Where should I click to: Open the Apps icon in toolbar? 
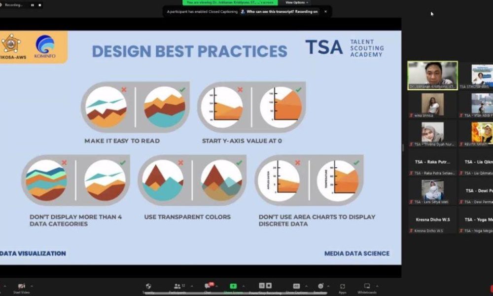[342, 286]
